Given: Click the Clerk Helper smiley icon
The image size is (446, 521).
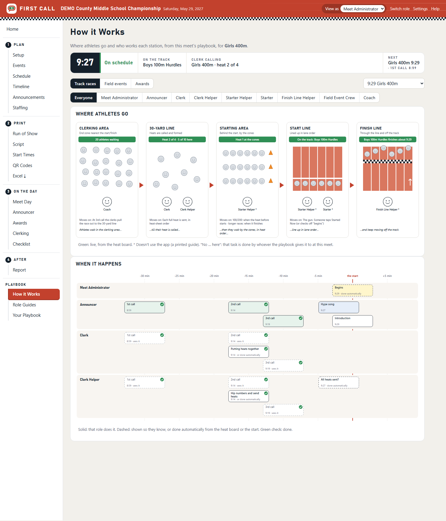Looking at the screenshot, I should point(188,202).
